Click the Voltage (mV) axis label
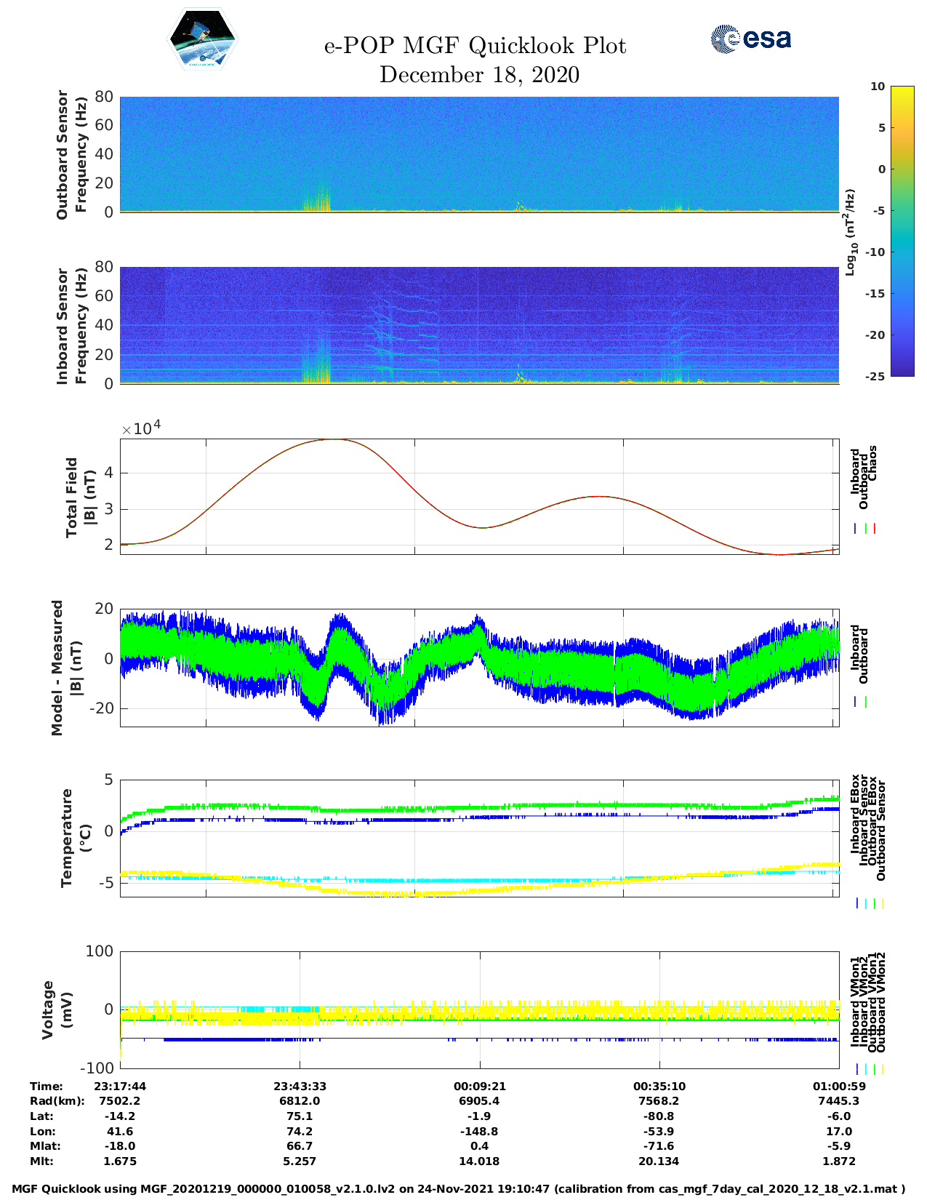The height and width of the screenshot is (1200, 927). [57, 1009]
